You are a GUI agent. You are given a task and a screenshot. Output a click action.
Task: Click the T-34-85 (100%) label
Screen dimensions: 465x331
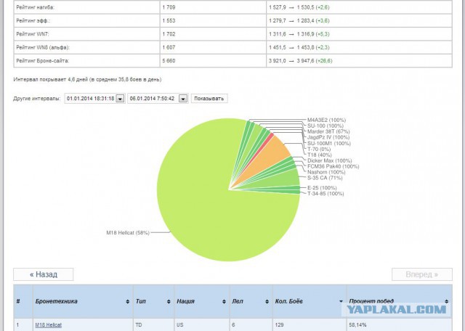[x=325, y=194]
